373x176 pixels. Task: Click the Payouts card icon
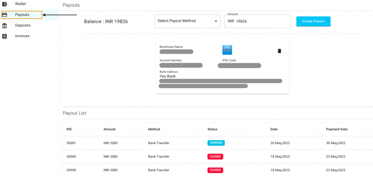click(x=4, y=15)
